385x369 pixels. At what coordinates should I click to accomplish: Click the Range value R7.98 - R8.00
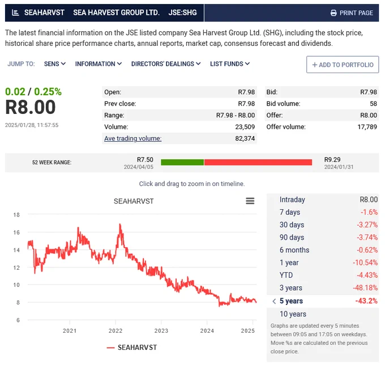tap(236, 115)
